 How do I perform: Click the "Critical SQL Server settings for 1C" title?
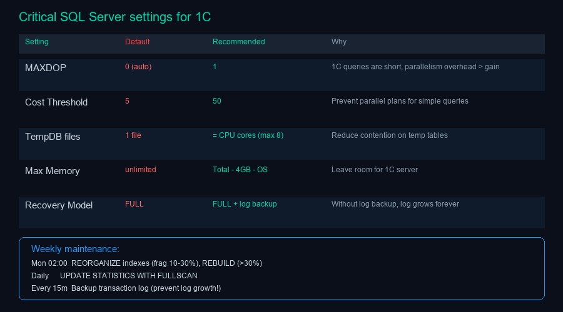114,17
